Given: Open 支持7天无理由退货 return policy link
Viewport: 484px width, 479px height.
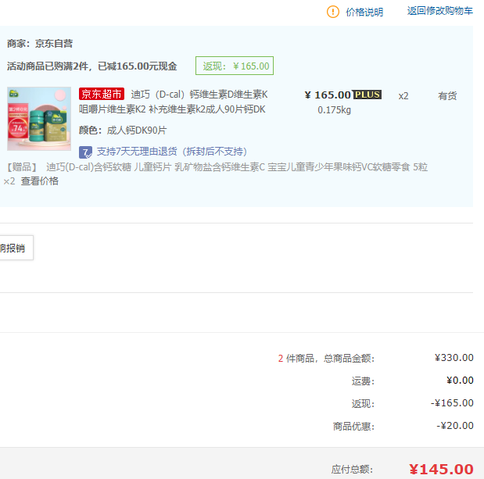Looking at the screenshot, I should click(x=172, y=152).
